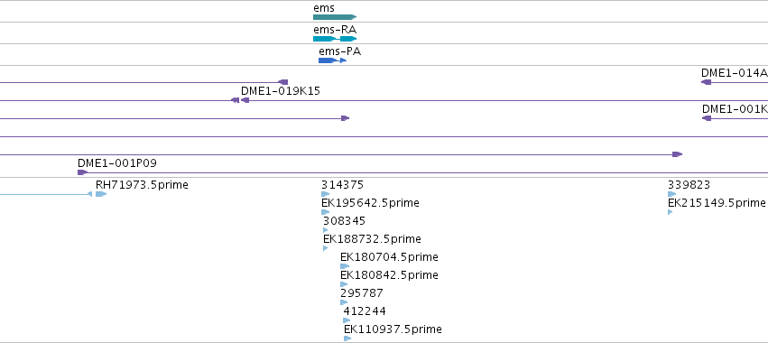Click the 295787 feature label

[362, 293]
